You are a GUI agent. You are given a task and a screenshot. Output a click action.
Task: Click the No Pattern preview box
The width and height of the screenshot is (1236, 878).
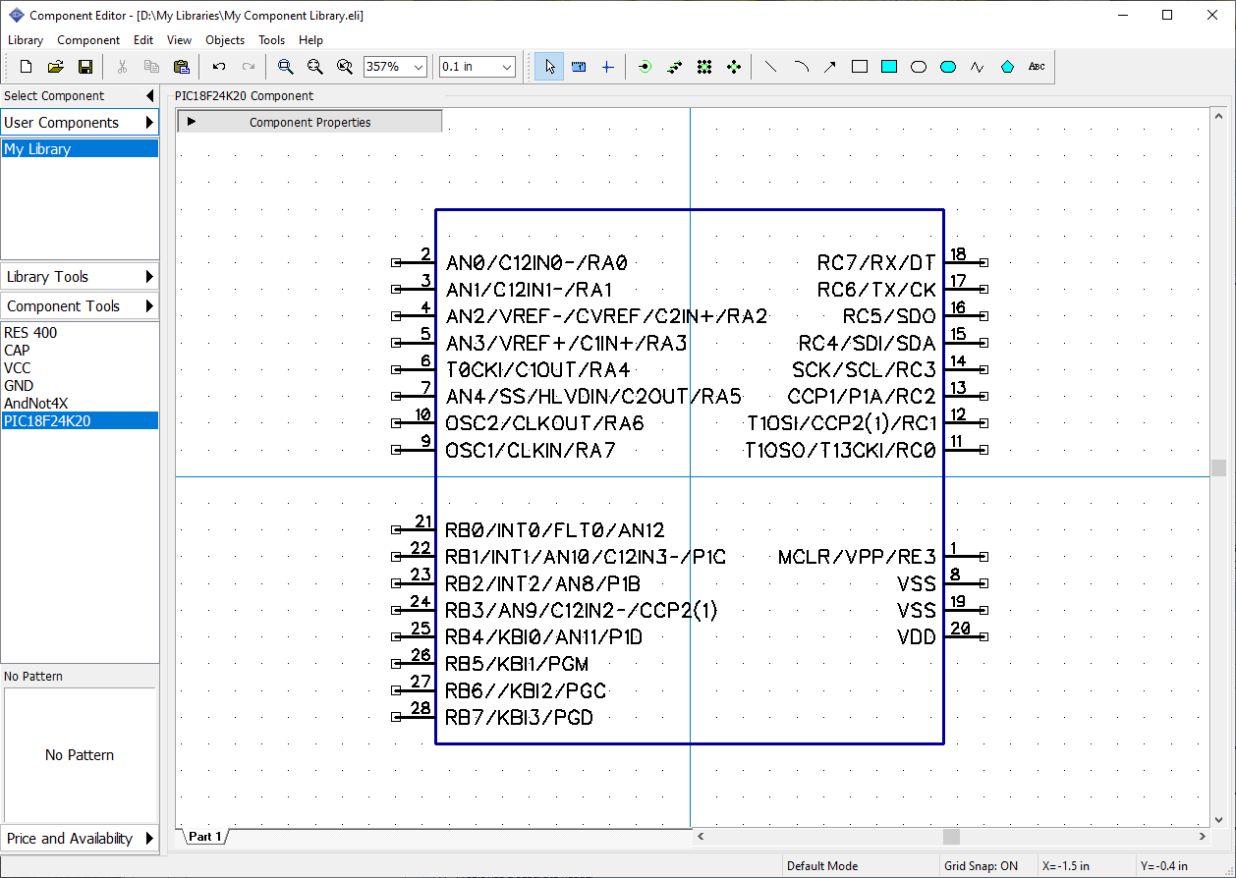coord(80,754)
